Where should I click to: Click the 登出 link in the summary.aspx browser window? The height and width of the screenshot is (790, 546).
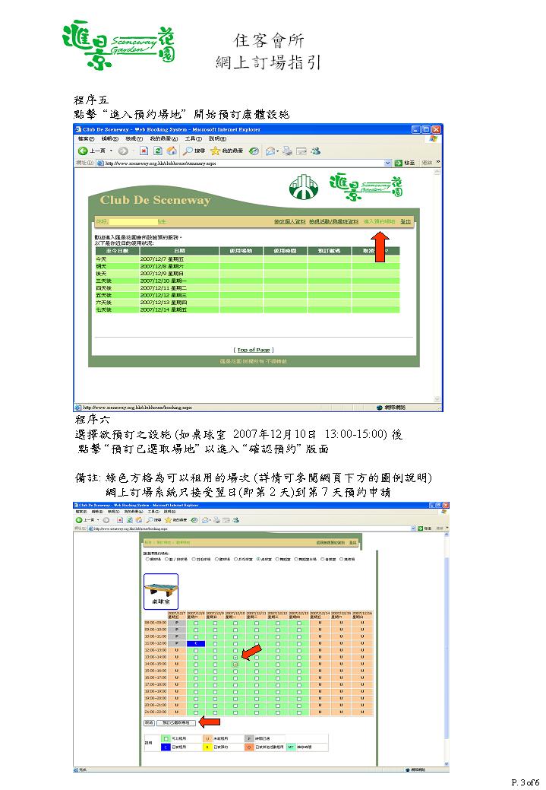[x=406, y=221]
